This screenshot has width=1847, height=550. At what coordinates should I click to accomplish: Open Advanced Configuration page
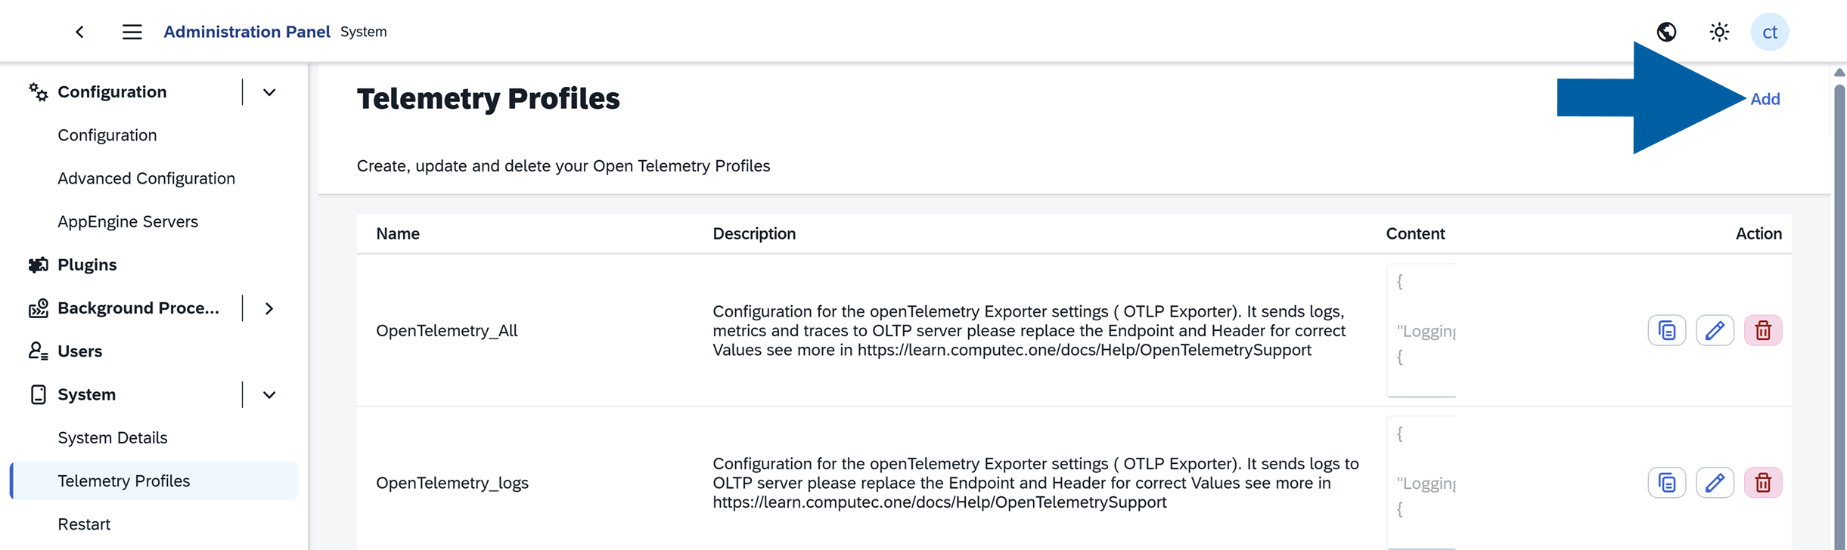point(146,178)
